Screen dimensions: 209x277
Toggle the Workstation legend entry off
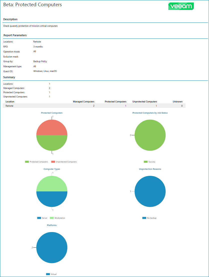tap(57, 218)
